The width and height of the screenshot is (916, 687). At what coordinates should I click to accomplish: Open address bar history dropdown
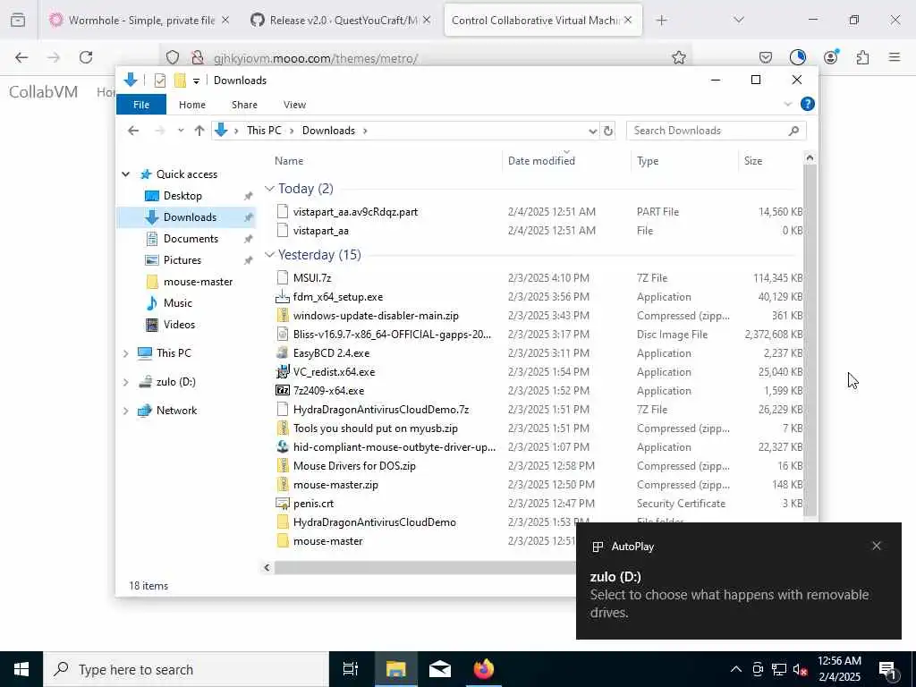(x=592, y=131)
